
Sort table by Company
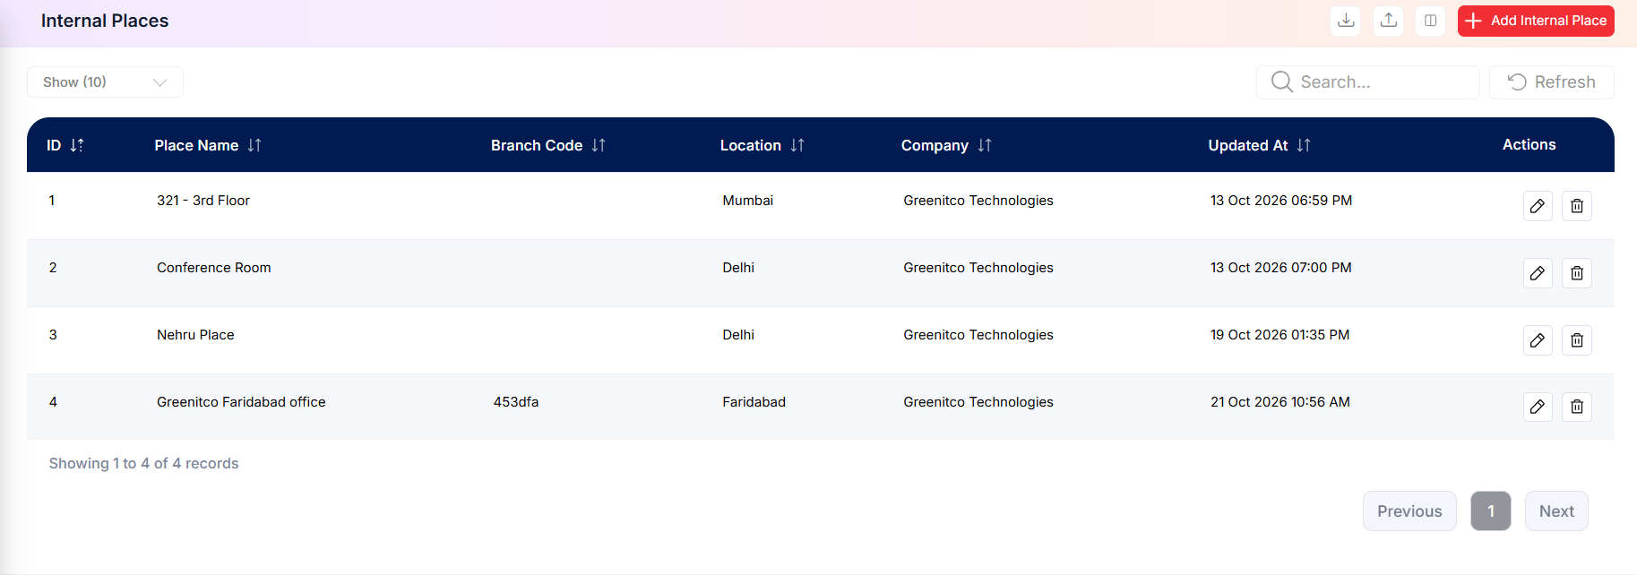(x=985, y=145)
